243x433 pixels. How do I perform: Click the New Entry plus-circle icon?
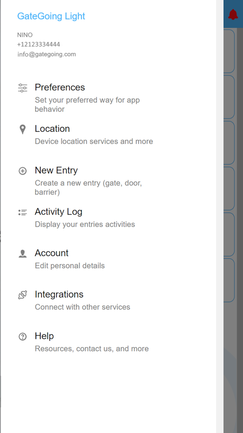pos(23,171)
